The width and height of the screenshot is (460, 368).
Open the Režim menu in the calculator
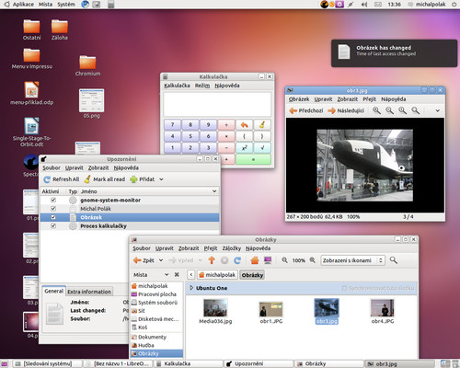[x=202, y=86]
